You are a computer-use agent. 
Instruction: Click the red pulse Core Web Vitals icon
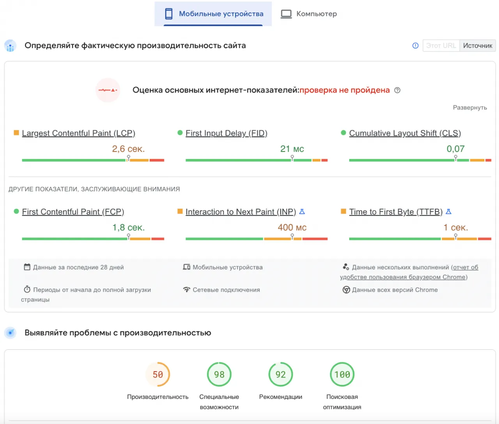(x=108, y=90)
